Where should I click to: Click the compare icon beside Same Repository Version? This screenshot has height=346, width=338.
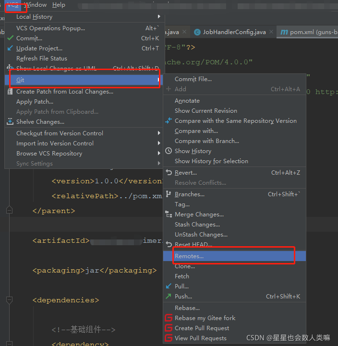(169, 121)
